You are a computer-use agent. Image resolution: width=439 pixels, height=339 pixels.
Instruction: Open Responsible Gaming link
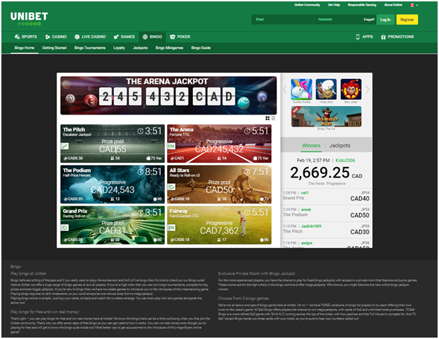pos(362,5)
